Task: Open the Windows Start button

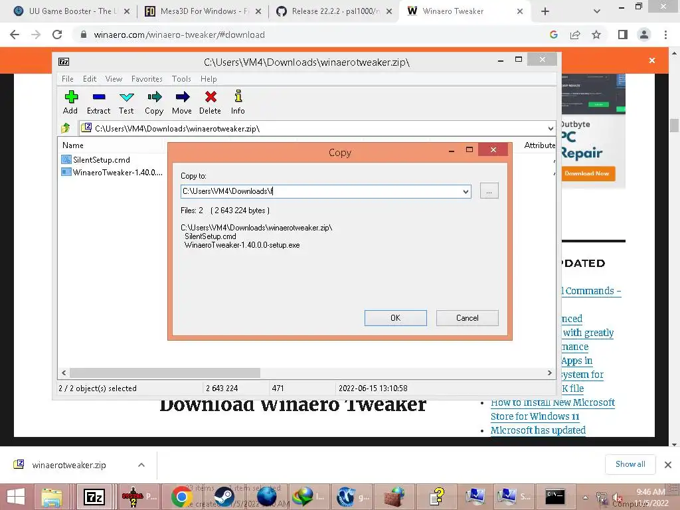Action: point(16,497)
